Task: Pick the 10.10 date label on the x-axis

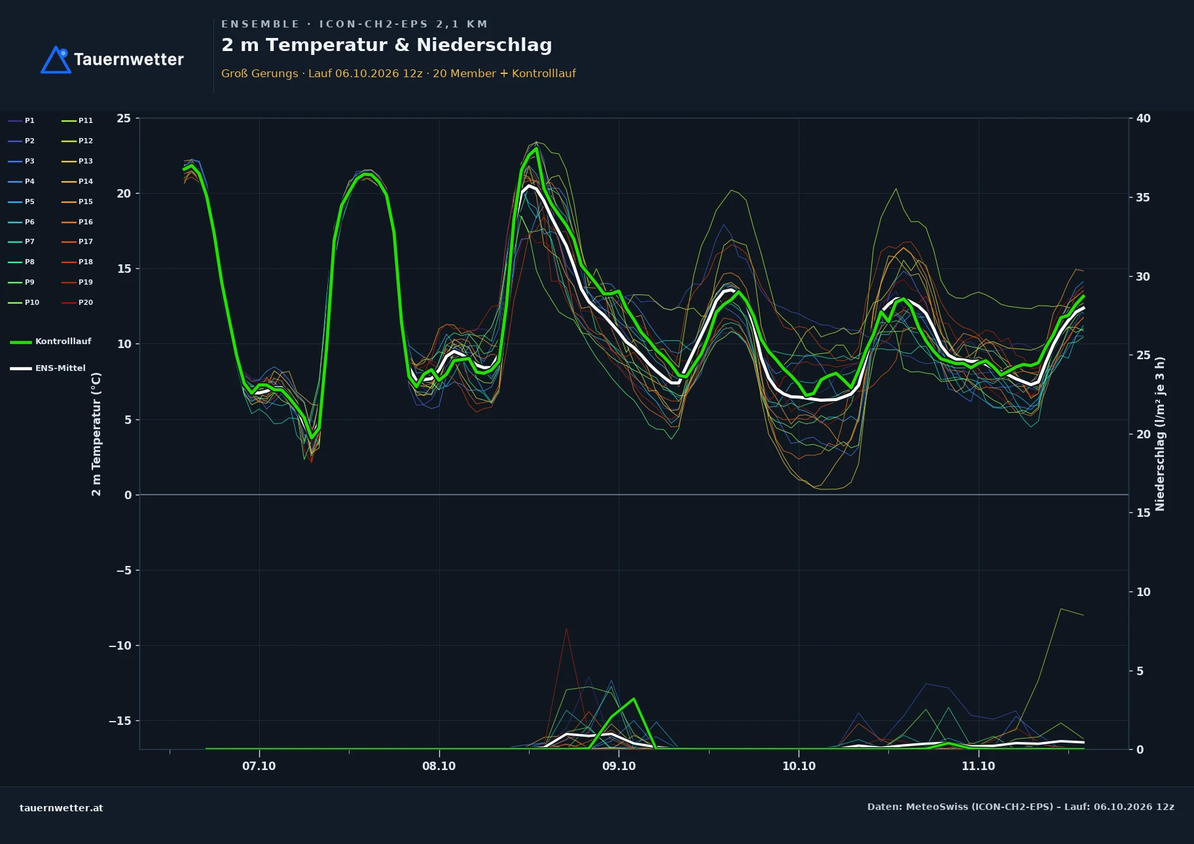Action: tap(799, 766)
